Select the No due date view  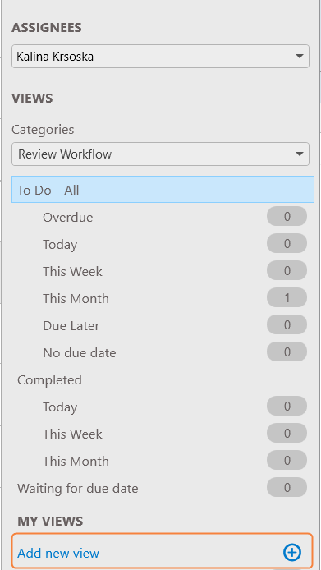pos(80,352)
